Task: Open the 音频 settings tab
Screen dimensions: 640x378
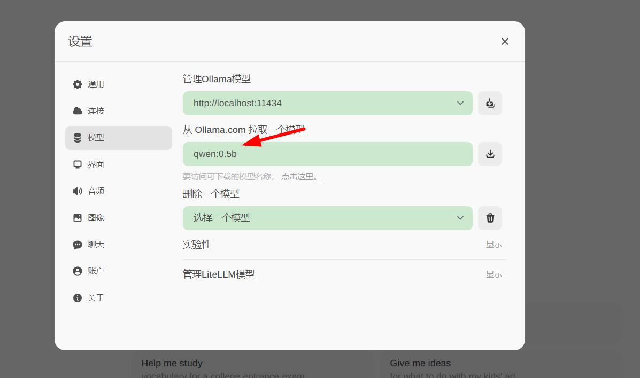Action: 118,191
